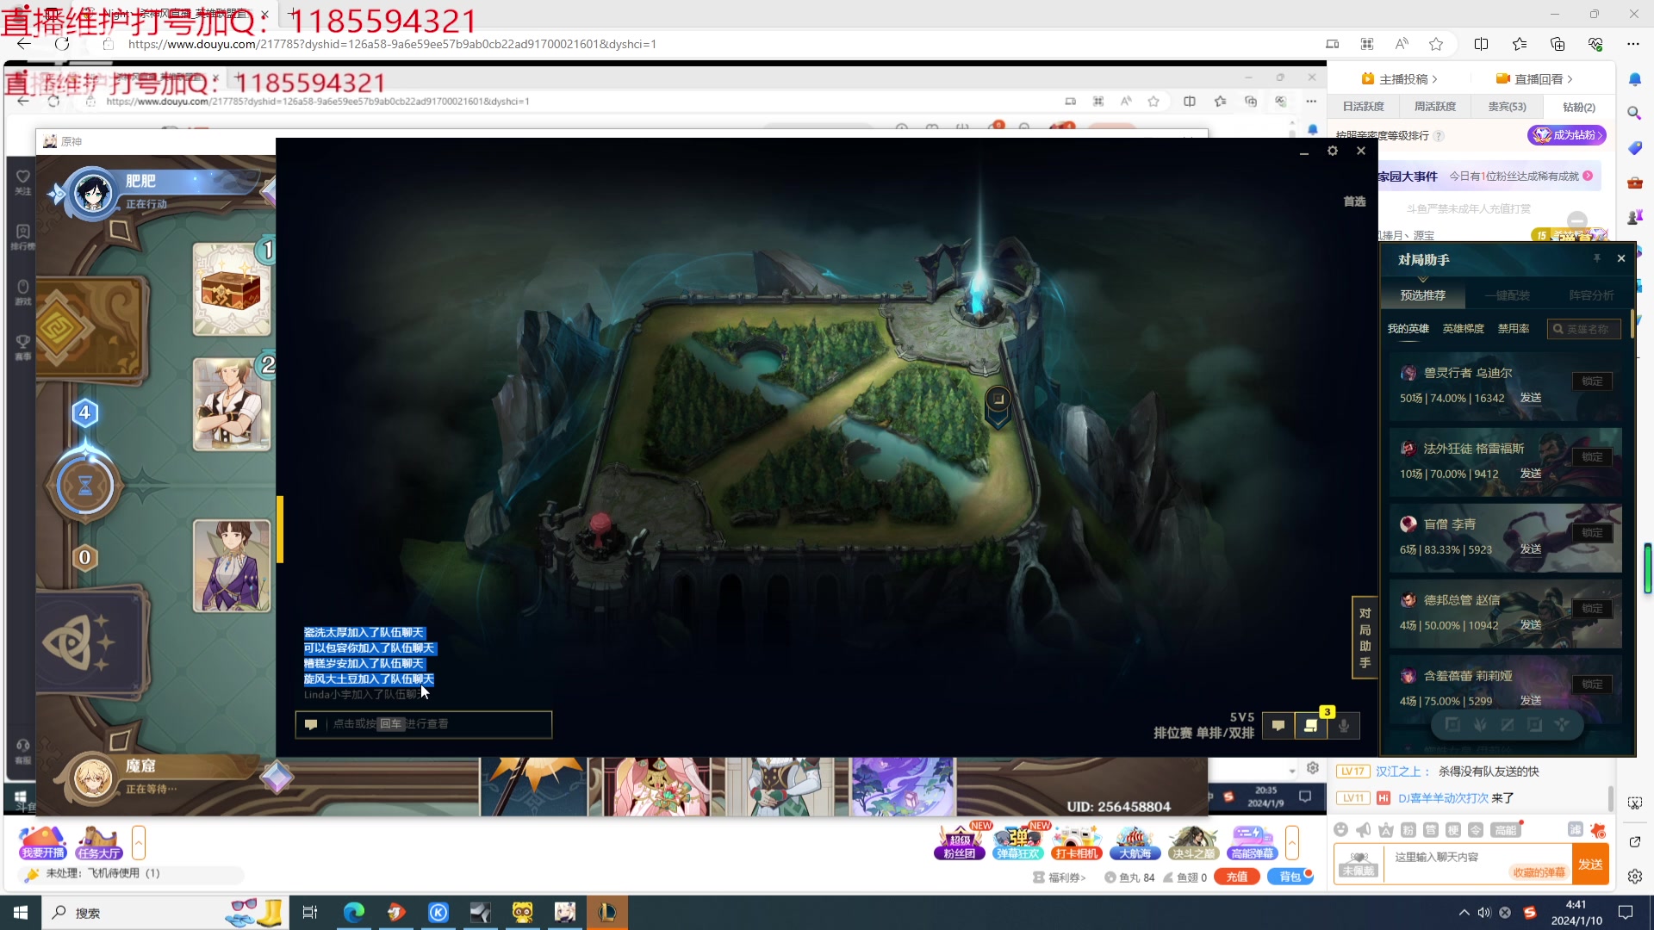1654x930 pixels.
Task: Close the 对局助手 panel
Action: (x=1621, y=258)
